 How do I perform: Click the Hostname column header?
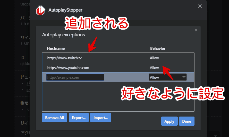point(56,49)
